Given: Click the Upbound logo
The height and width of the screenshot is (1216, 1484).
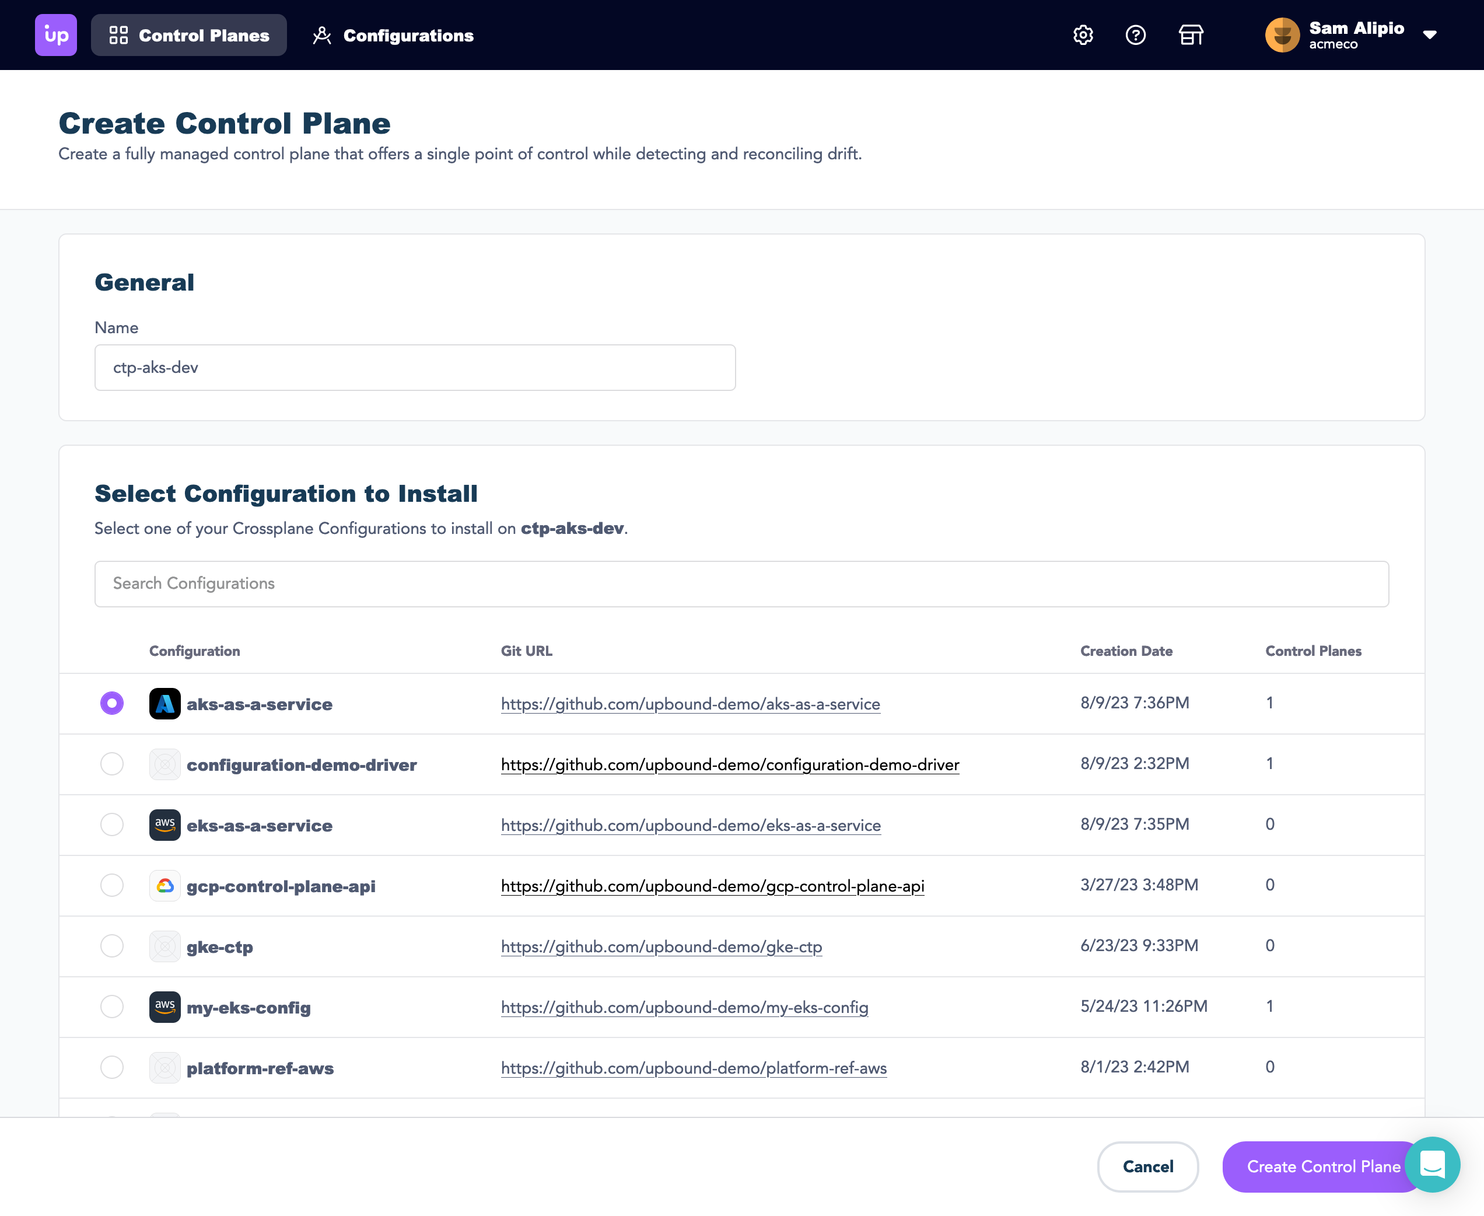Looking at the screenshot, I should pos(55,35).
